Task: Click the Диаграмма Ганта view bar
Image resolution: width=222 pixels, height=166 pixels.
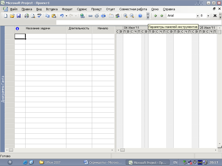Action: coord(2,89)
